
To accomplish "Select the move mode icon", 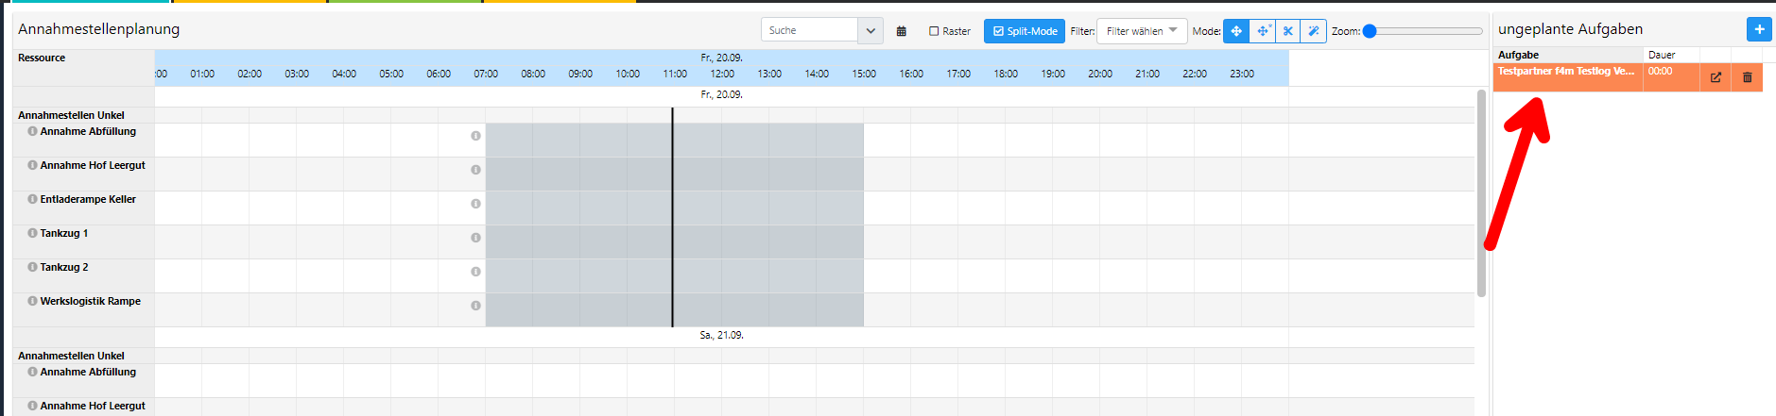I will pyautogui.click(x=1235, y=31).
